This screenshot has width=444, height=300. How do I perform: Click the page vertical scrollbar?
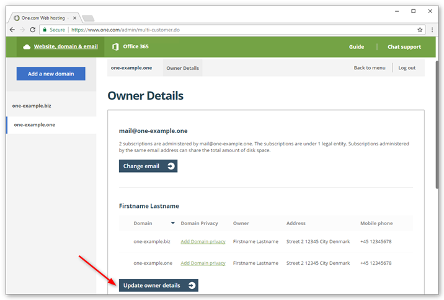(437, 124)
